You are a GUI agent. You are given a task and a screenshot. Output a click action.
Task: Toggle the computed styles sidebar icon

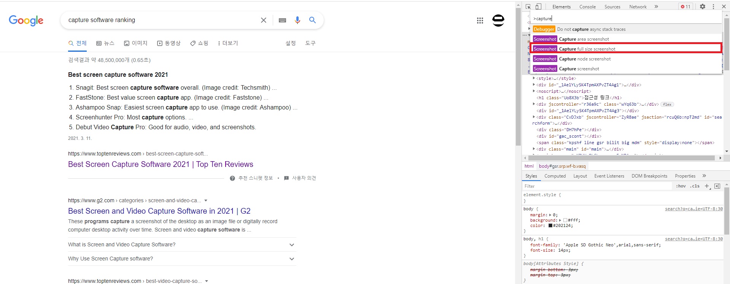coord(717,186)
